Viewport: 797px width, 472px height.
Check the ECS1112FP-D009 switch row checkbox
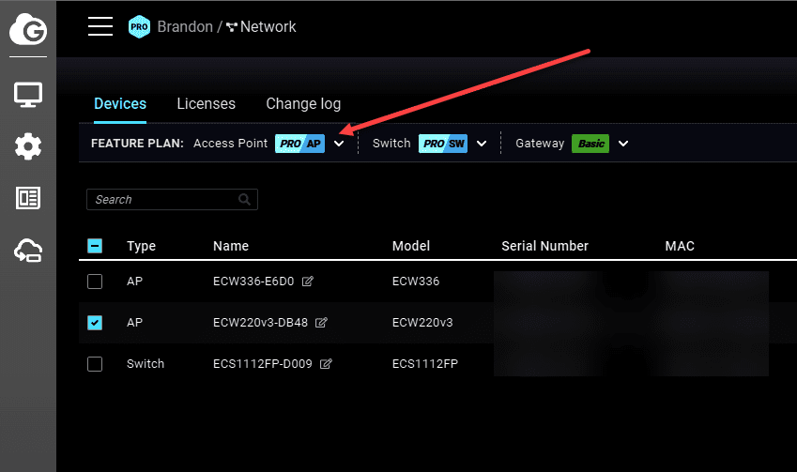[95, 364]
